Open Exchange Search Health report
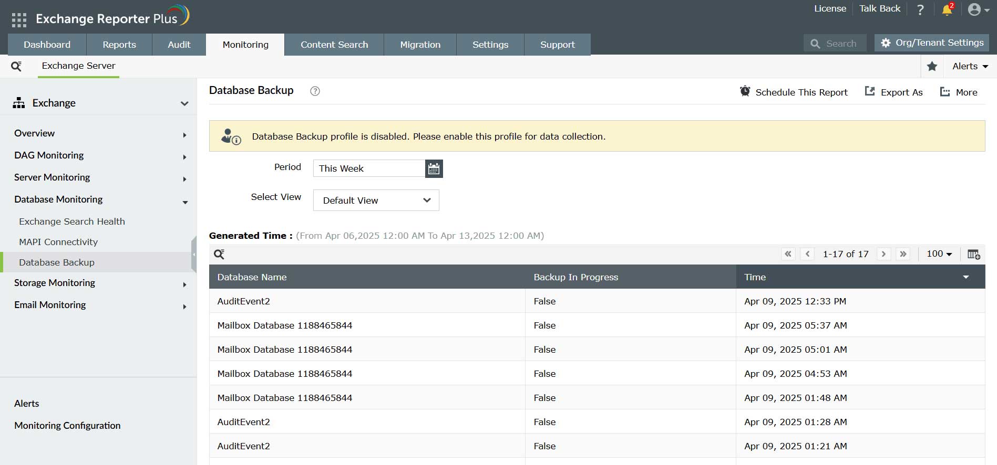Viewport: 997px width, 465px height. pyautogui.click(x=72, y=221)
